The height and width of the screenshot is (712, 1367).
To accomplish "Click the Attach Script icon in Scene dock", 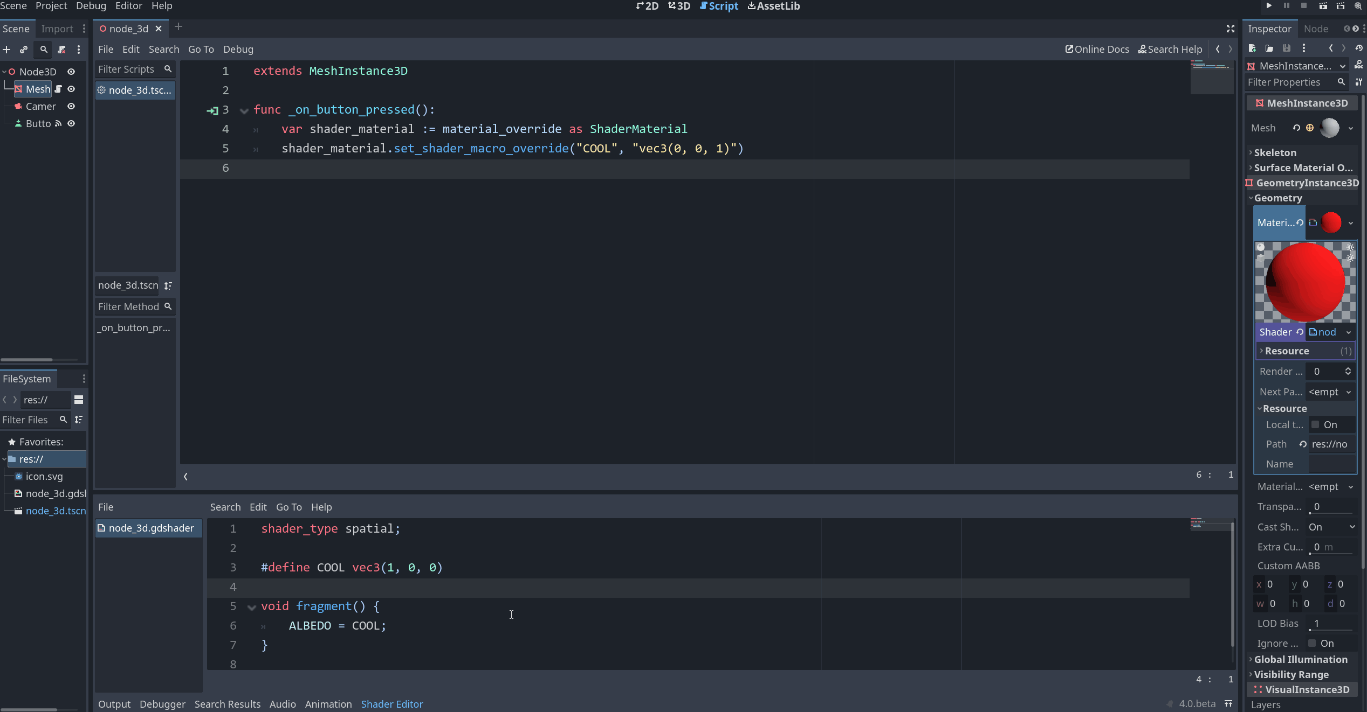I will [x=61, y=50].
